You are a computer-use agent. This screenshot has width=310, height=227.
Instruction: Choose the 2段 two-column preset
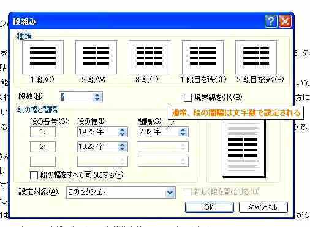(x=96, y=57)
